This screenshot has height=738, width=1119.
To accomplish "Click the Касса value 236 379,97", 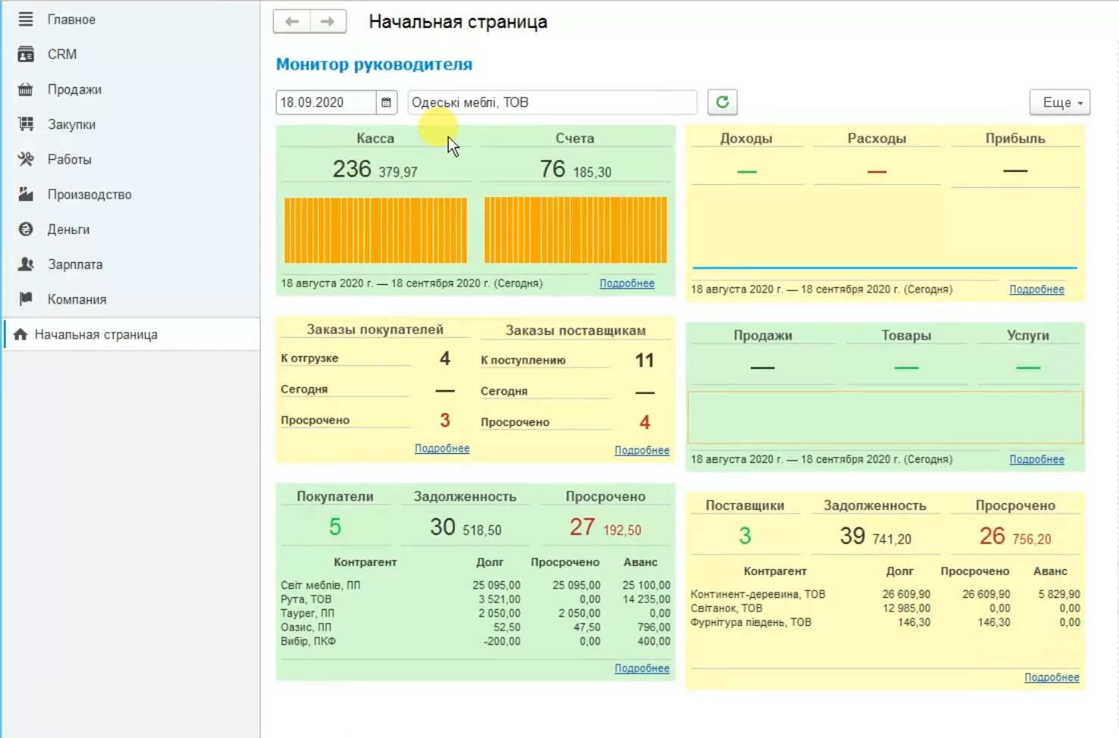I will (375, 169).
